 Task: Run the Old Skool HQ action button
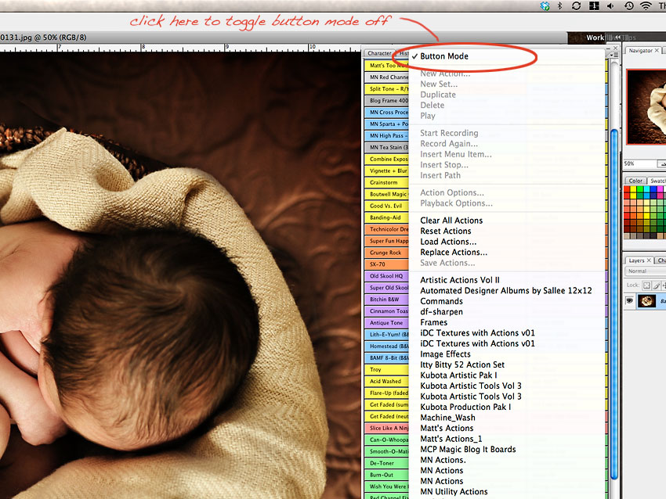[386, 276]
